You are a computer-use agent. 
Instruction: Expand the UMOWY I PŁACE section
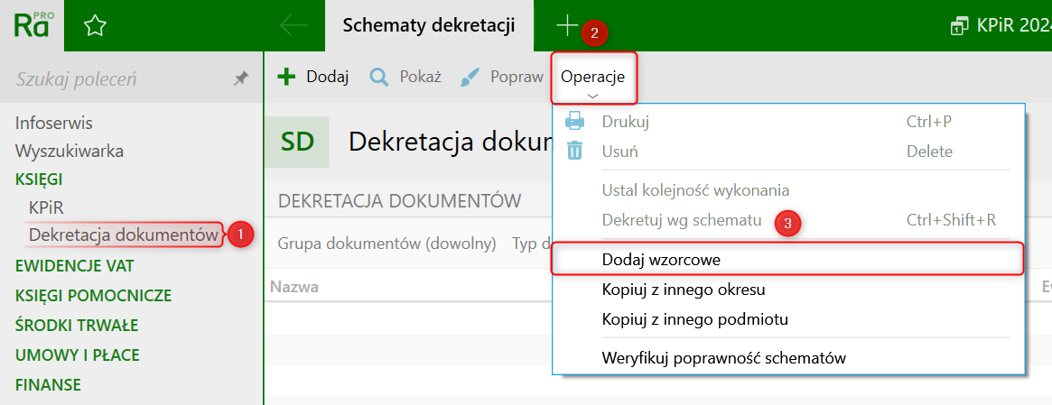(77, 355)
